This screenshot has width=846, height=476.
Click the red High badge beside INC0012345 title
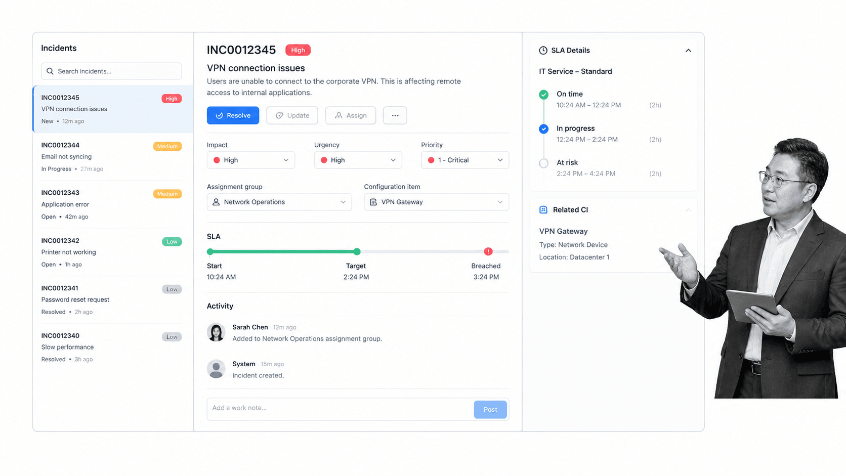coord(298,50)
